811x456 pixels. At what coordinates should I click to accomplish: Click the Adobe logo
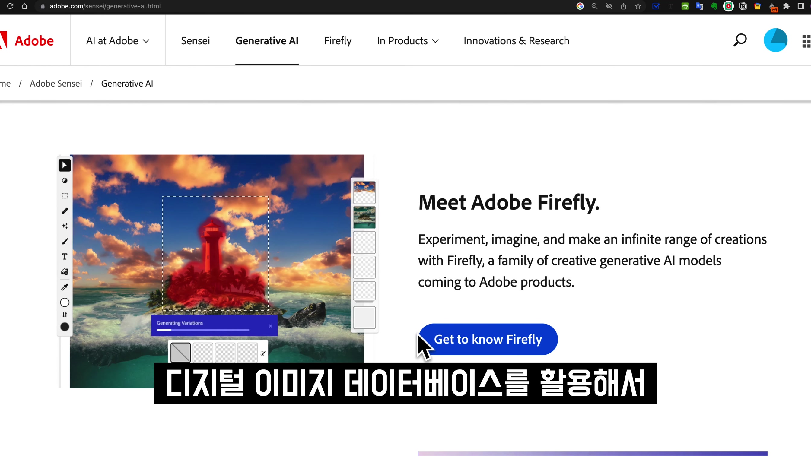[x=27, y=41]
